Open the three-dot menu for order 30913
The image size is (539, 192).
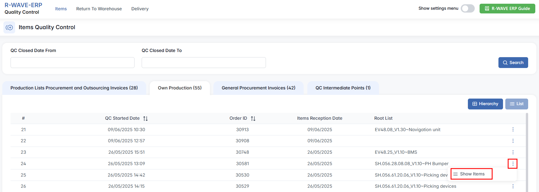click(513, 129)
